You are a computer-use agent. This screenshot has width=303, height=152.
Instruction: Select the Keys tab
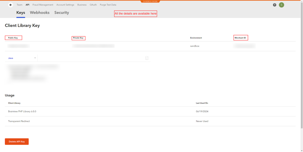pos(21,13)
